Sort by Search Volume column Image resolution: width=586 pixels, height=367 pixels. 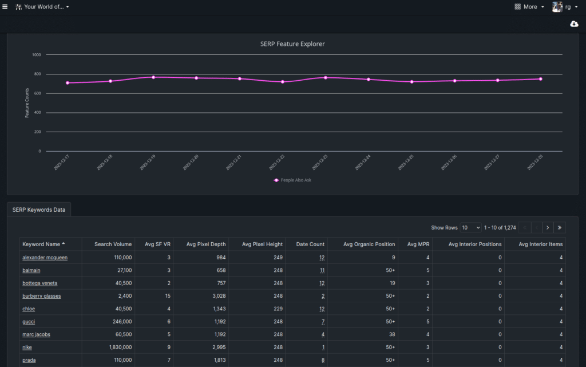pos(113,244)
